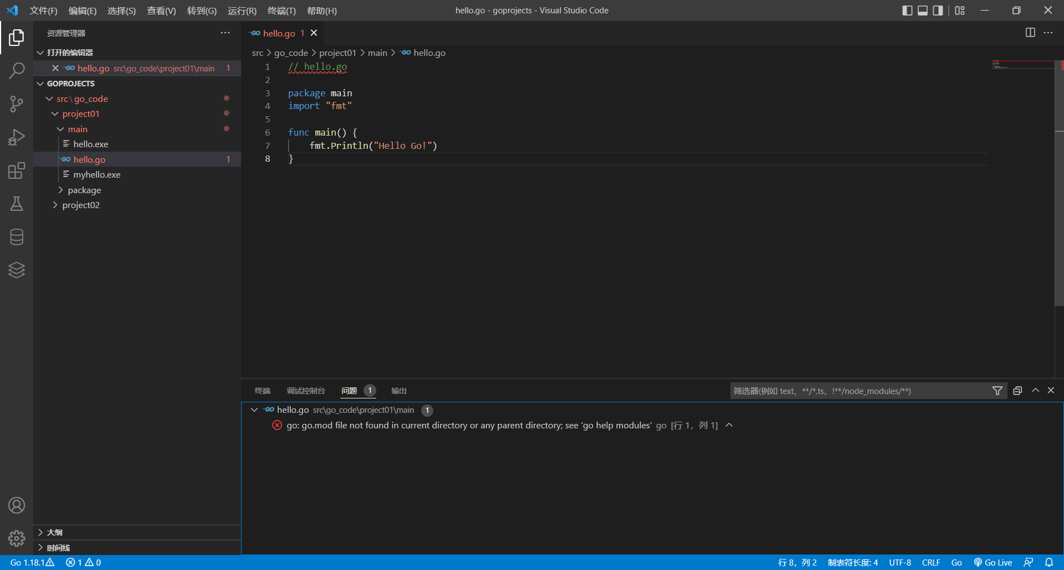1064x570 pixels.
Task: Open the Selection menu
Action: click(x=121, y=11)
